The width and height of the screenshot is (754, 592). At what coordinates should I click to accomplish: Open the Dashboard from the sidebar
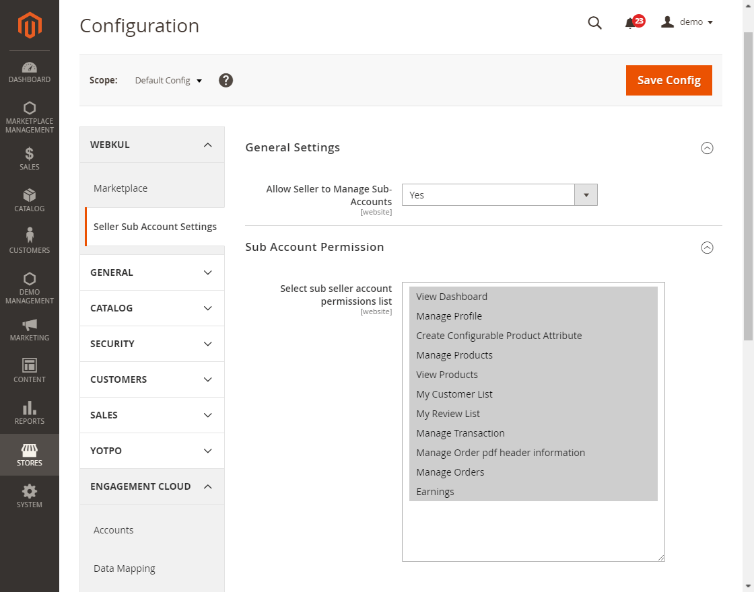tap(29, 71)
